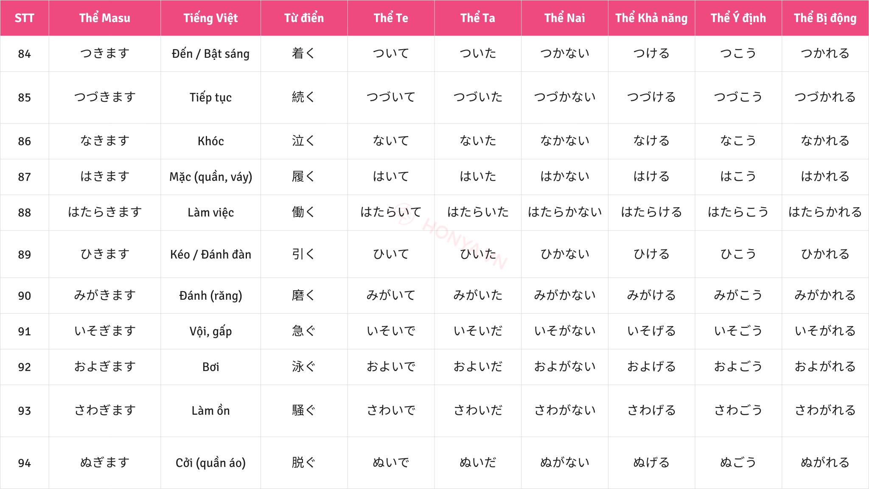Click the Thể Khả năng header
Image resolution: width=869 pixels, height=489 pixels.
coord(651,18)
